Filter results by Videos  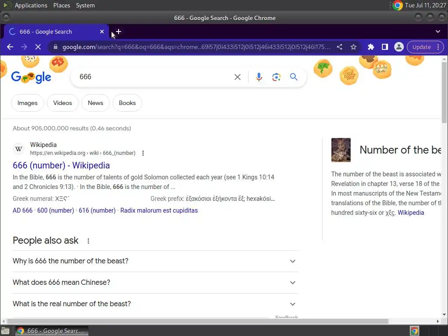[63, 103]
